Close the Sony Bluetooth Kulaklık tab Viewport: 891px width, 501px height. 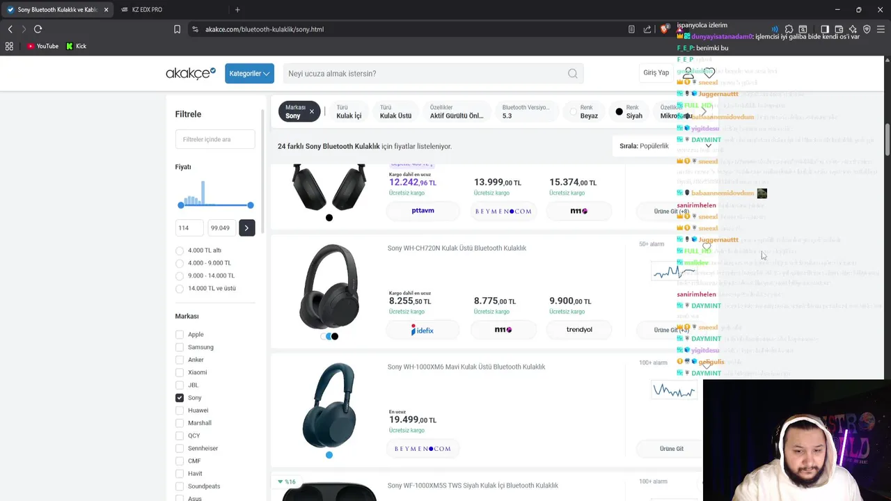(106, 10)
